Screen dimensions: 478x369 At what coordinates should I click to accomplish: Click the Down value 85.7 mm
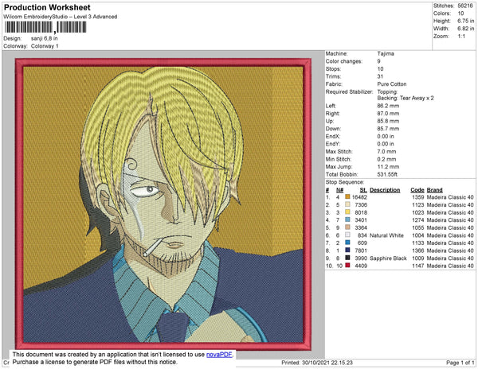[388, 129]
